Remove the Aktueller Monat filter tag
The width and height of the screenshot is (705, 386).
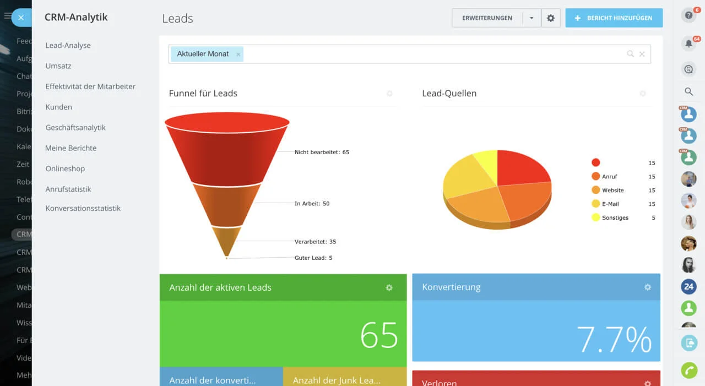coord(238,54)
